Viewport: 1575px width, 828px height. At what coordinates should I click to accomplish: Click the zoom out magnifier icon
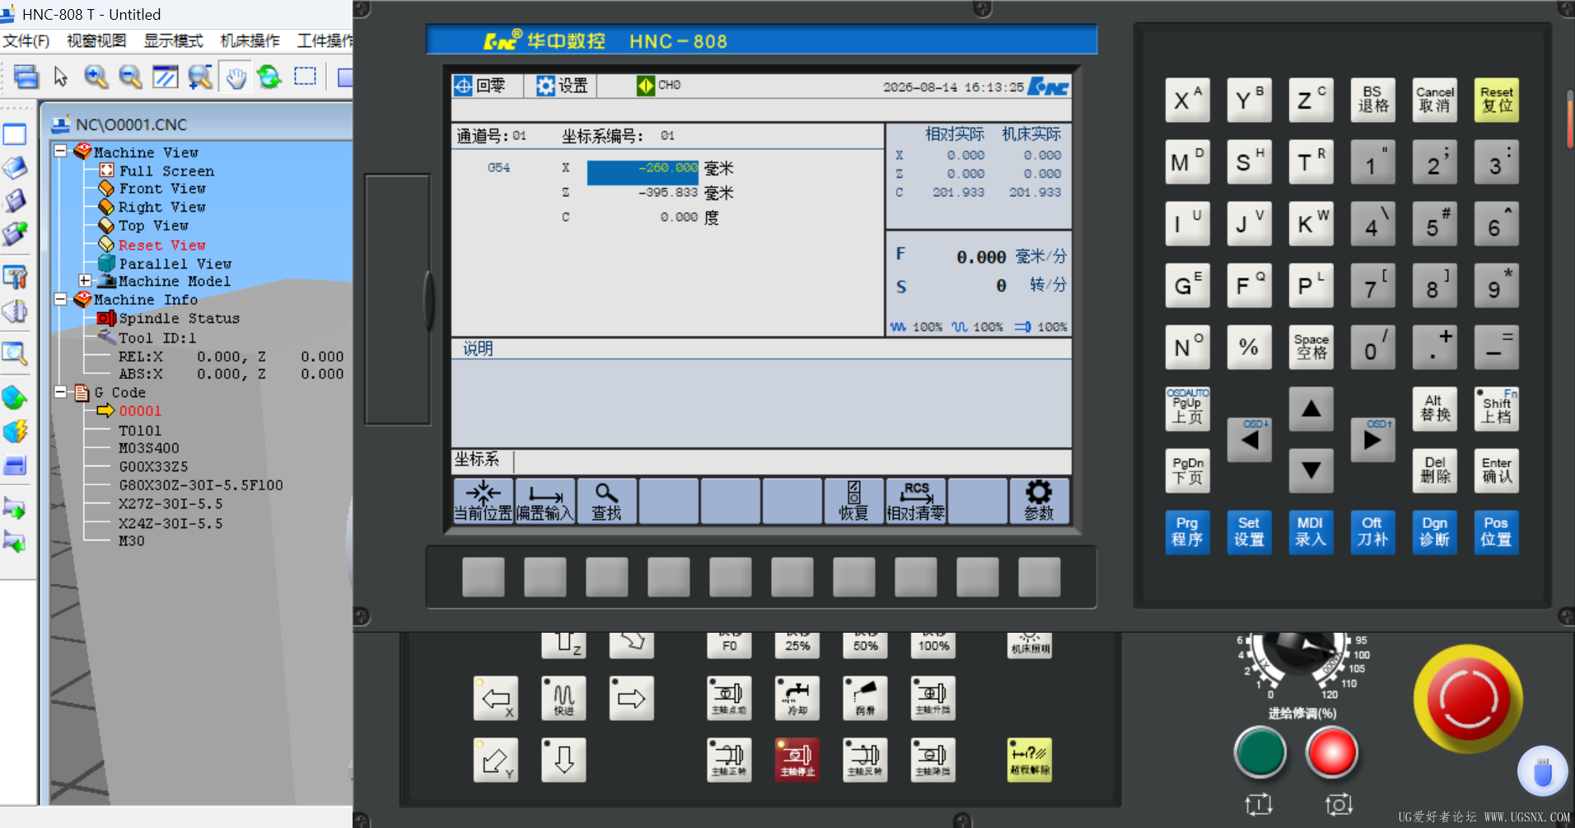pyautogui.click(x=130, y=77)
